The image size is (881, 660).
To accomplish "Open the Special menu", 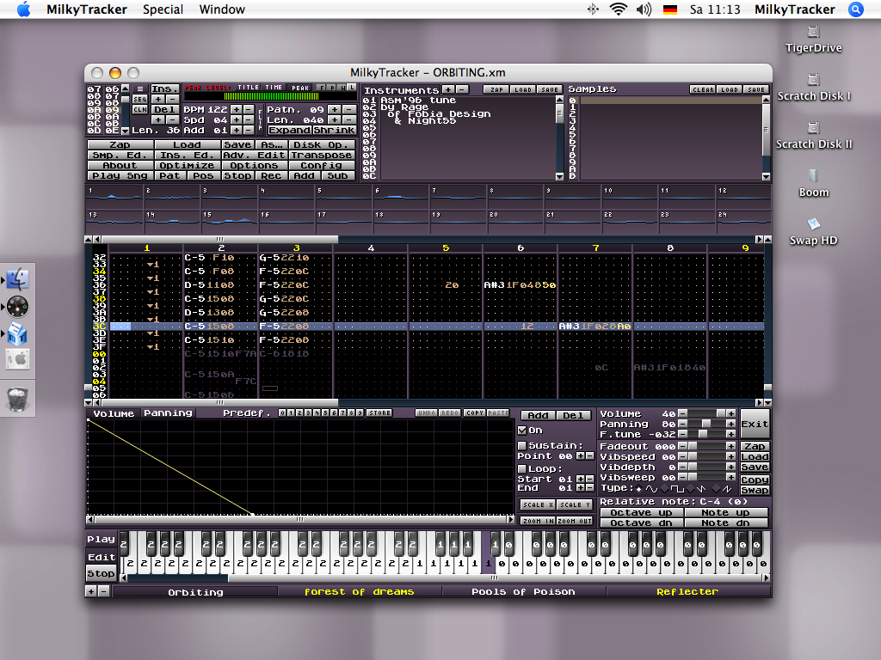I will click(x=163, y=9).
